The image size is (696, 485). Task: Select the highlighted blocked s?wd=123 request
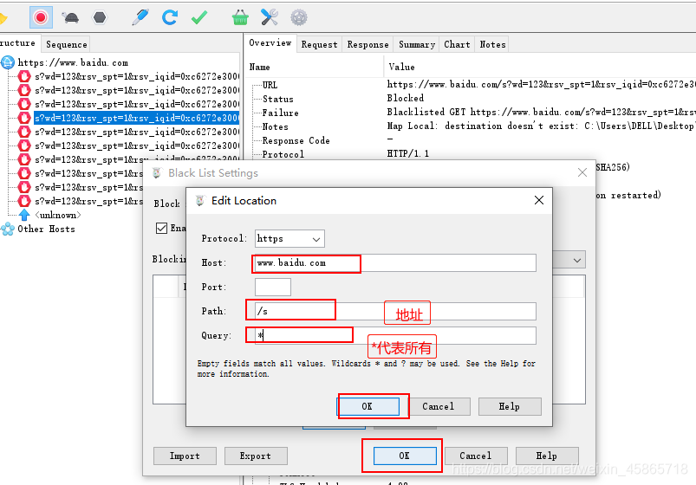pyautogui.click(x=137, y=118)
